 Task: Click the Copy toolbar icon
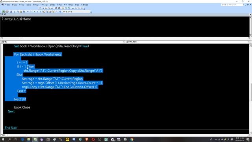pos(18,11)
